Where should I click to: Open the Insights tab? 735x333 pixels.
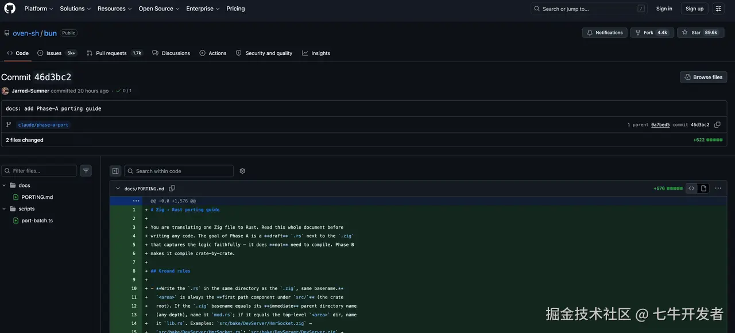pyautogui.click(x=316, y=53)
